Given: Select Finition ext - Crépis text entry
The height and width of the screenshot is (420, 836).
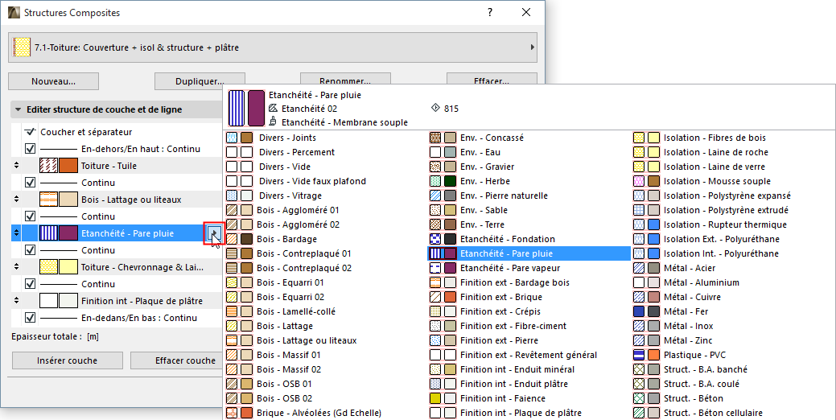Looking at the screenshot, I should (x=500, y=312).
